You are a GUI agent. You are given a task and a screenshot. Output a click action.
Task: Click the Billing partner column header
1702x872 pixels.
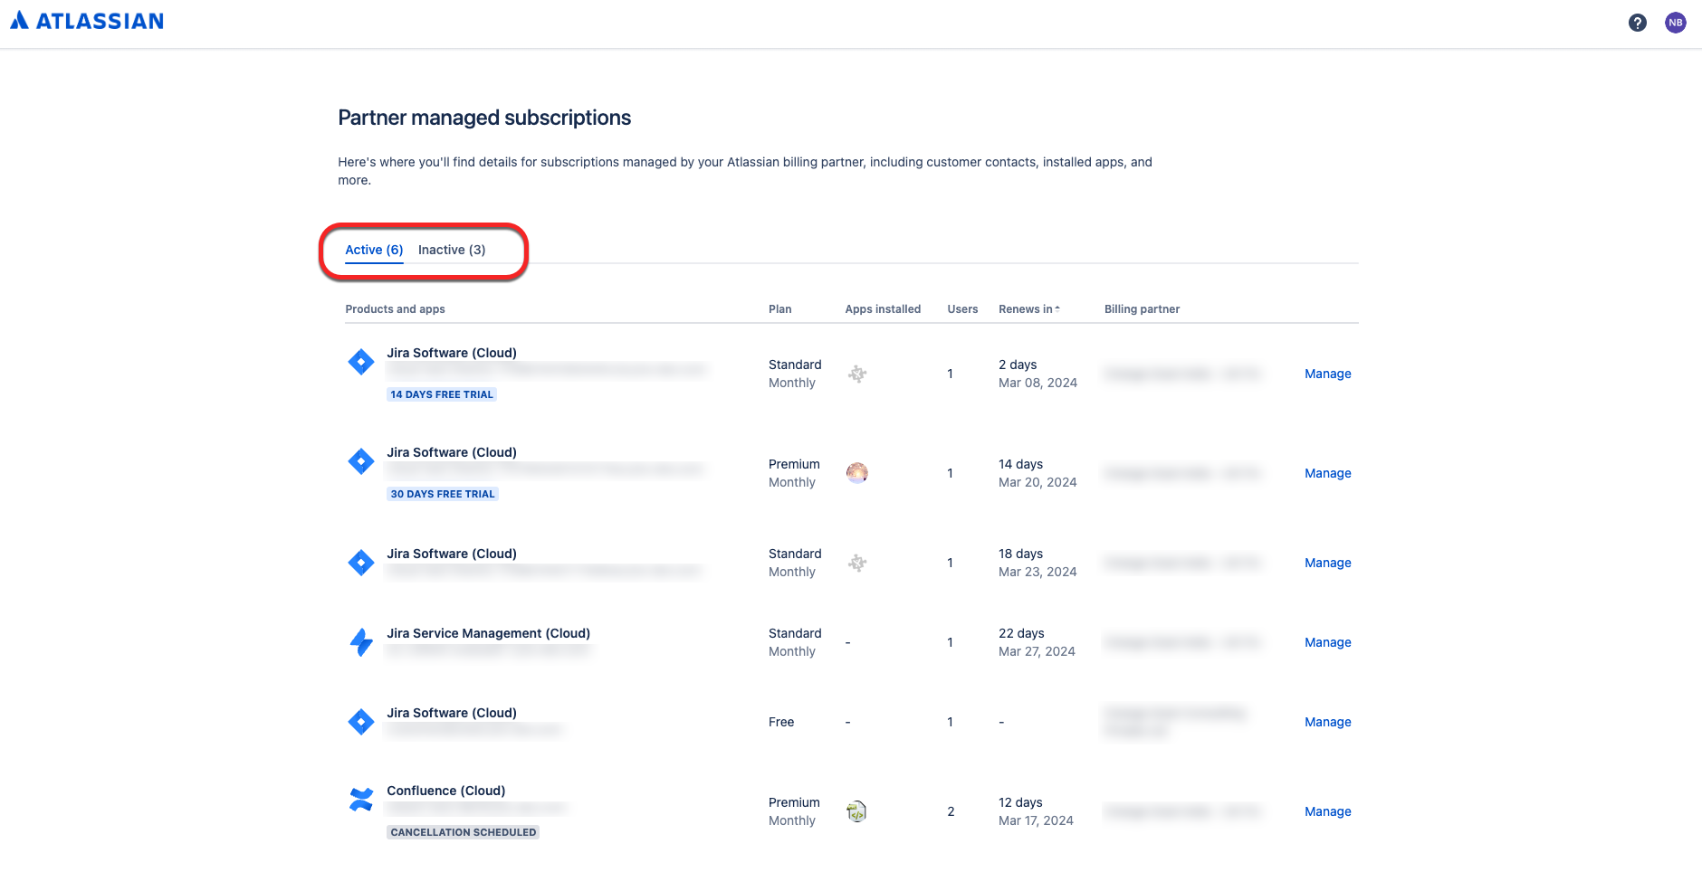pyautogui.click(x=1142, y=309)
